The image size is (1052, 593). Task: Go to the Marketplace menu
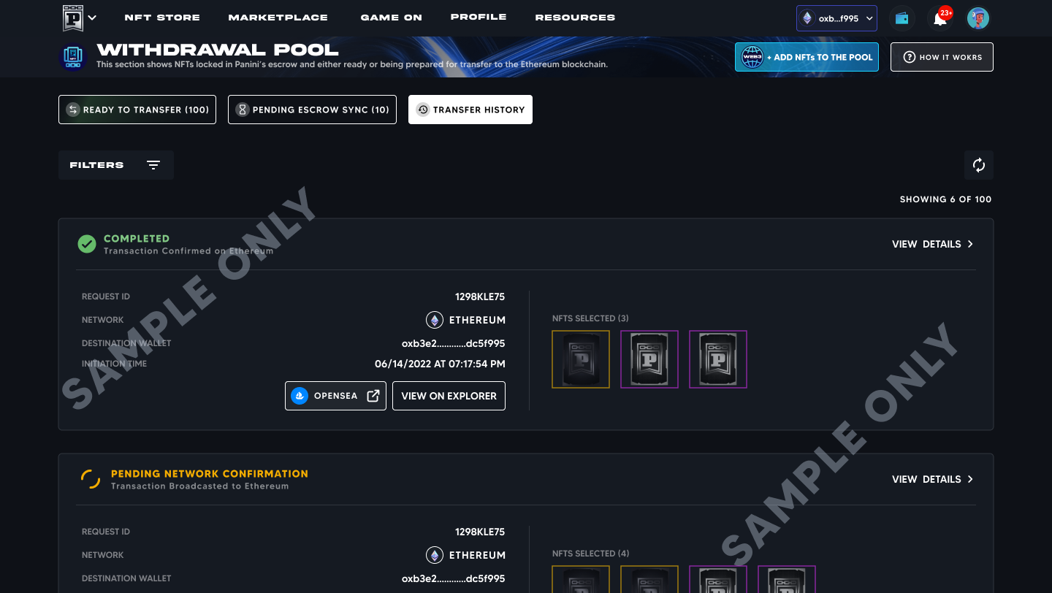point(278,18)
